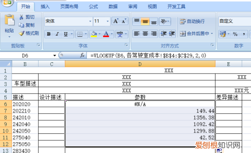The image size is (251, 153).
Task: Apply percent style format
Action: (x=235, y=34)
